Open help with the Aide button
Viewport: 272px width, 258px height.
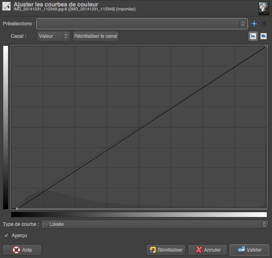[22, 250]
